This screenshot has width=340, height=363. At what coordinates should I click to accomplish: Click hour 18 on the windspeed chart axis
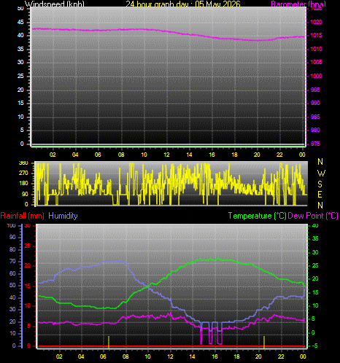coord(234,155)
